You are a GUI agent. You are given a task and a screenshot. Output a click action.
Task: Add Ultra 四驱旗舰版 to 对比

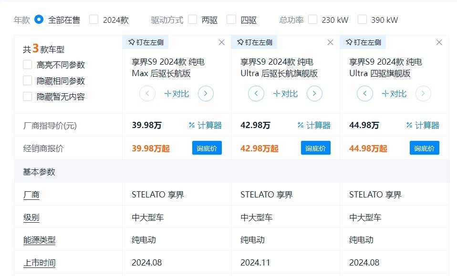coord(394,94)
